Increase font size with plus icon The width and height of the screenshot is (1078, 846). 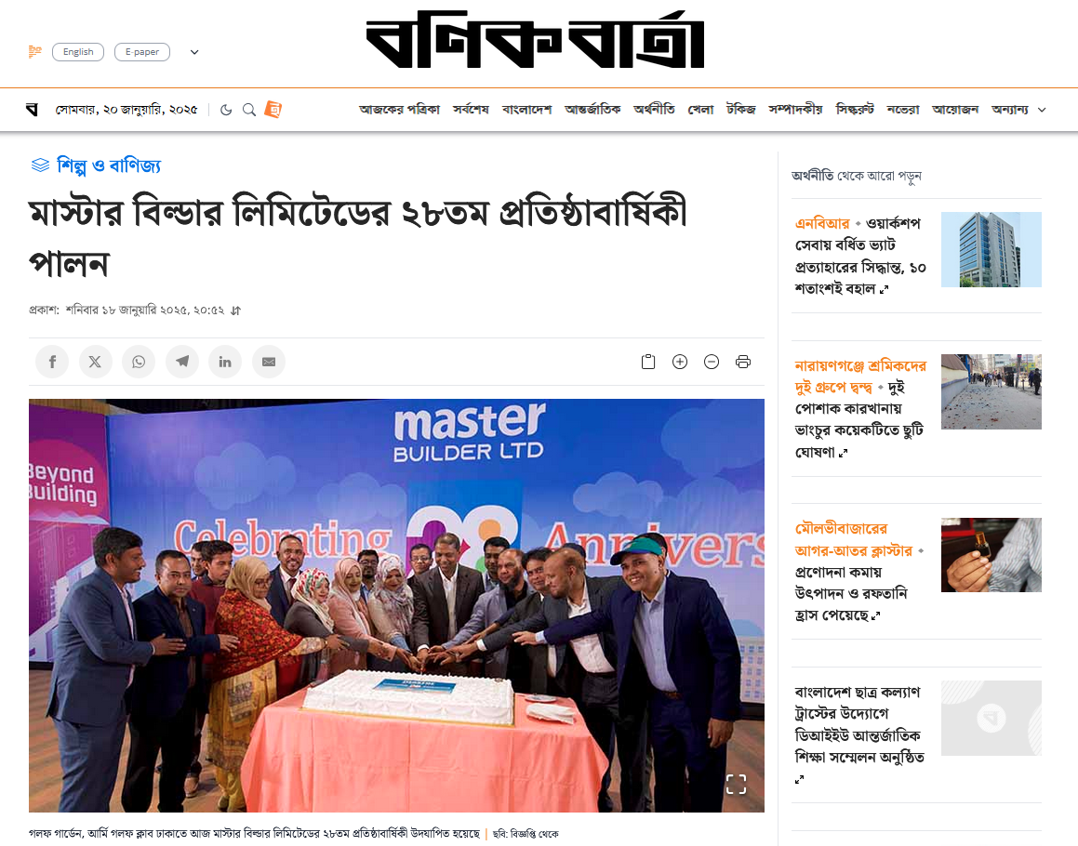point(680,362)
